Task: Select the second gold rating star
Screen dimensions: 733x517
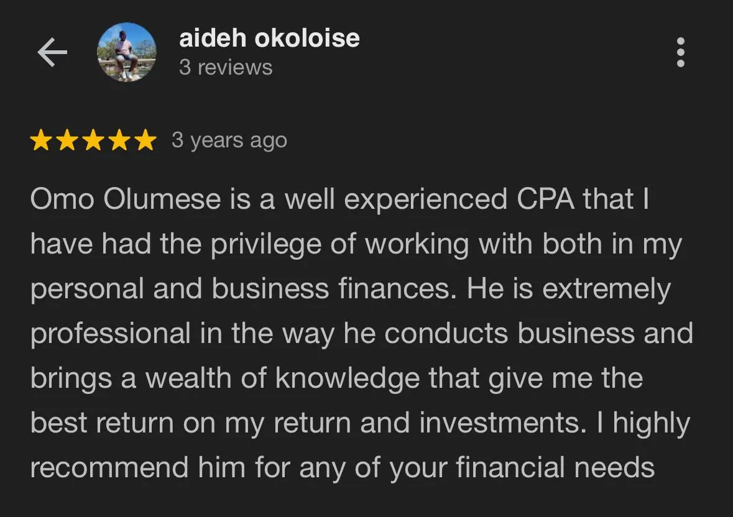Action: pos(67,140)
